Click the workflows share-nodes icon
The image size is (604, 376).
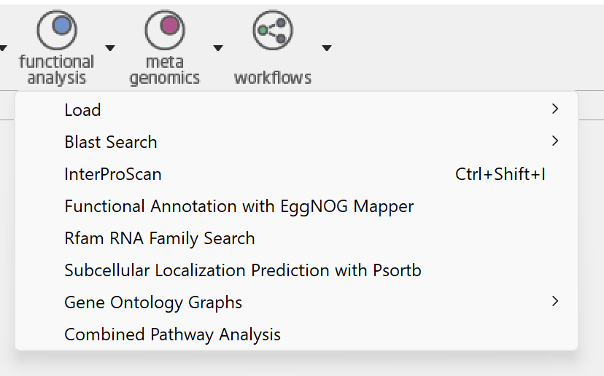272,30
